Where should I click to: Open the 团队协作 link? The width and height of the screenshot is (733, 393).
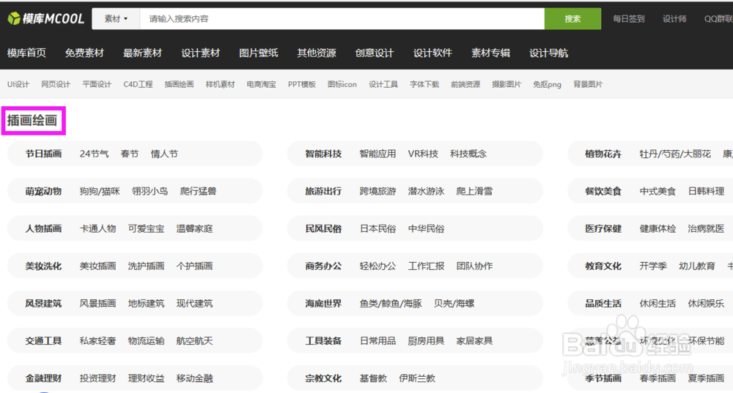474,266
